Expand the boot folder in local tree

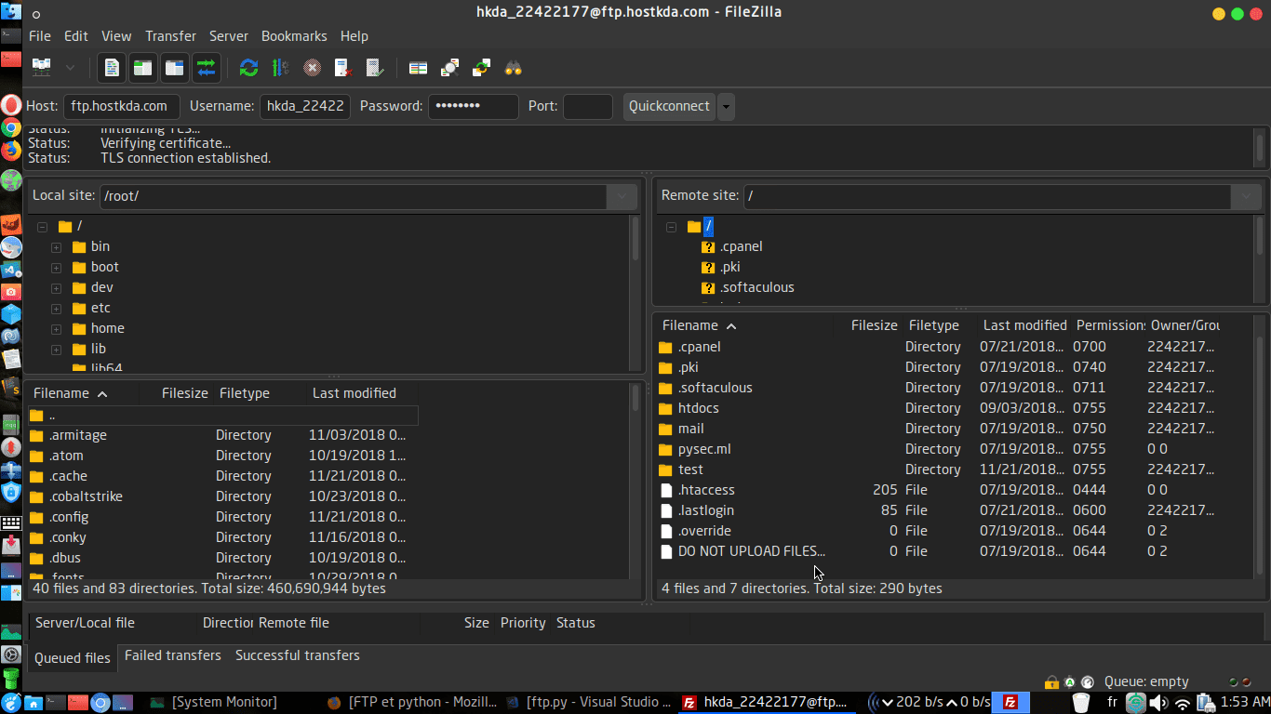click(x=56, y=268)
